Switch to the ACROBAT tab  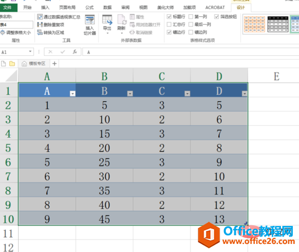pyautogui.click(x=215, y=7)
